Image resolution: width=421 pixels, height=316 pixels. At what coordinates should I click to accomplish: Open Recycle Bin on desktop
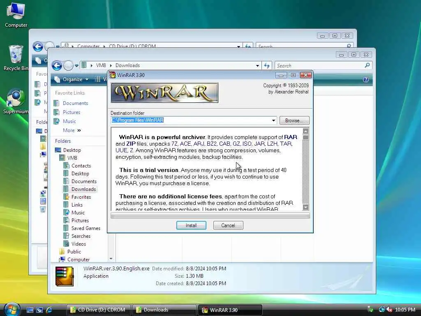click(x=16, y=58)
